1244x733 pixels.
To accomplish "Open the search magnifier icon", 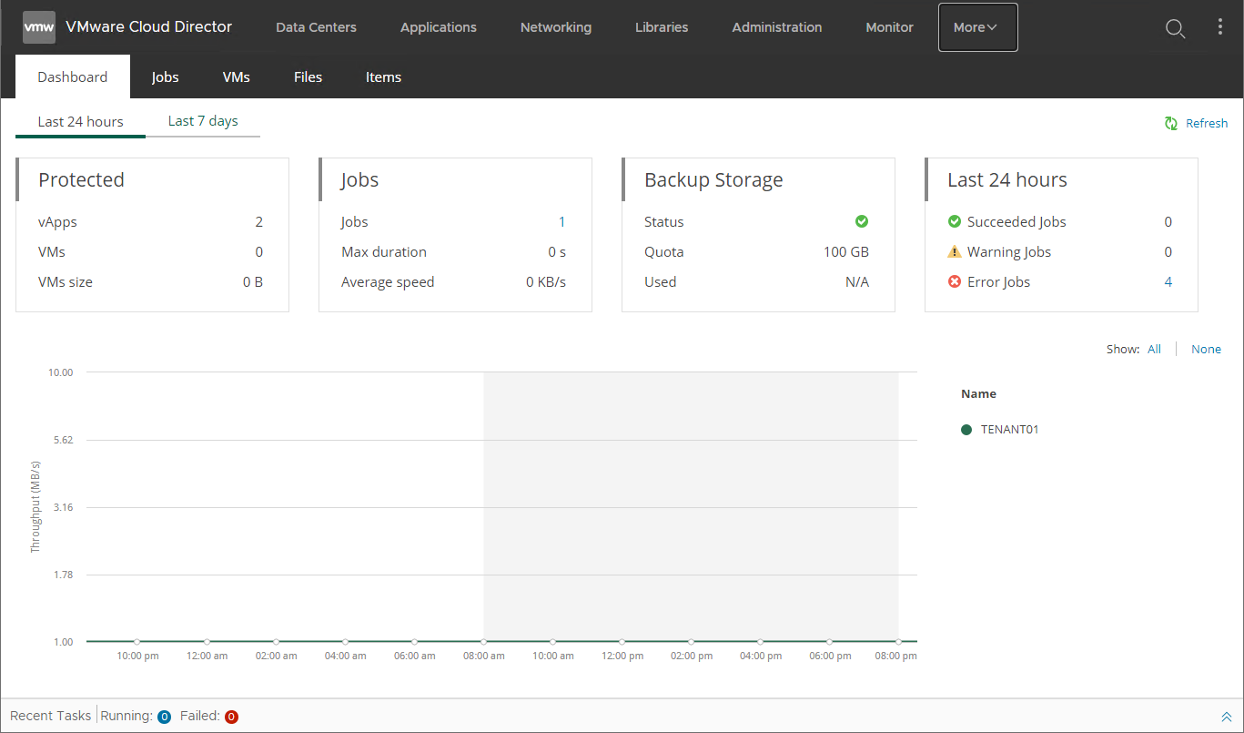I will point(1175,28).
